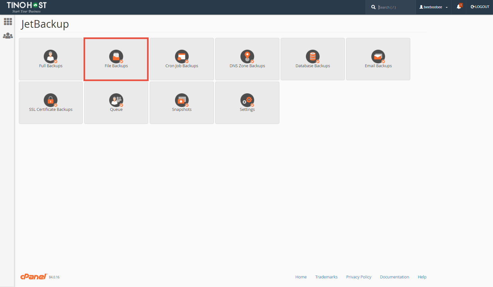Open the SSL Certificate Backups lock icon

[x=51, y=100]
